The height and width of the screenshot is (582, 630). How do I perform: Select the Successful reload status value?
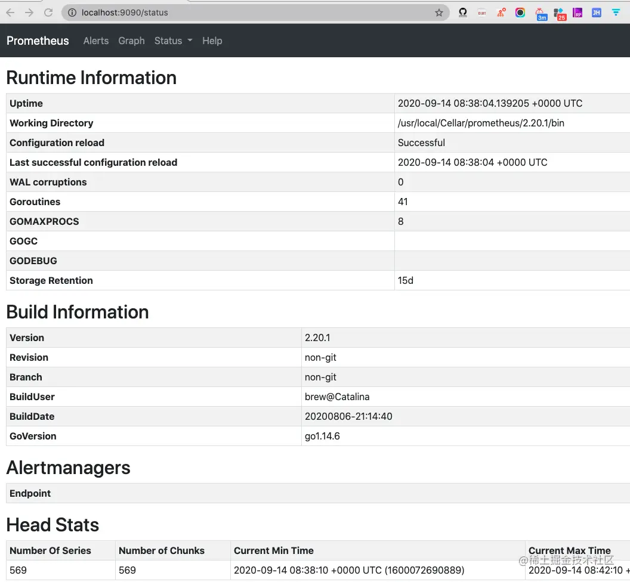[421, 143]
